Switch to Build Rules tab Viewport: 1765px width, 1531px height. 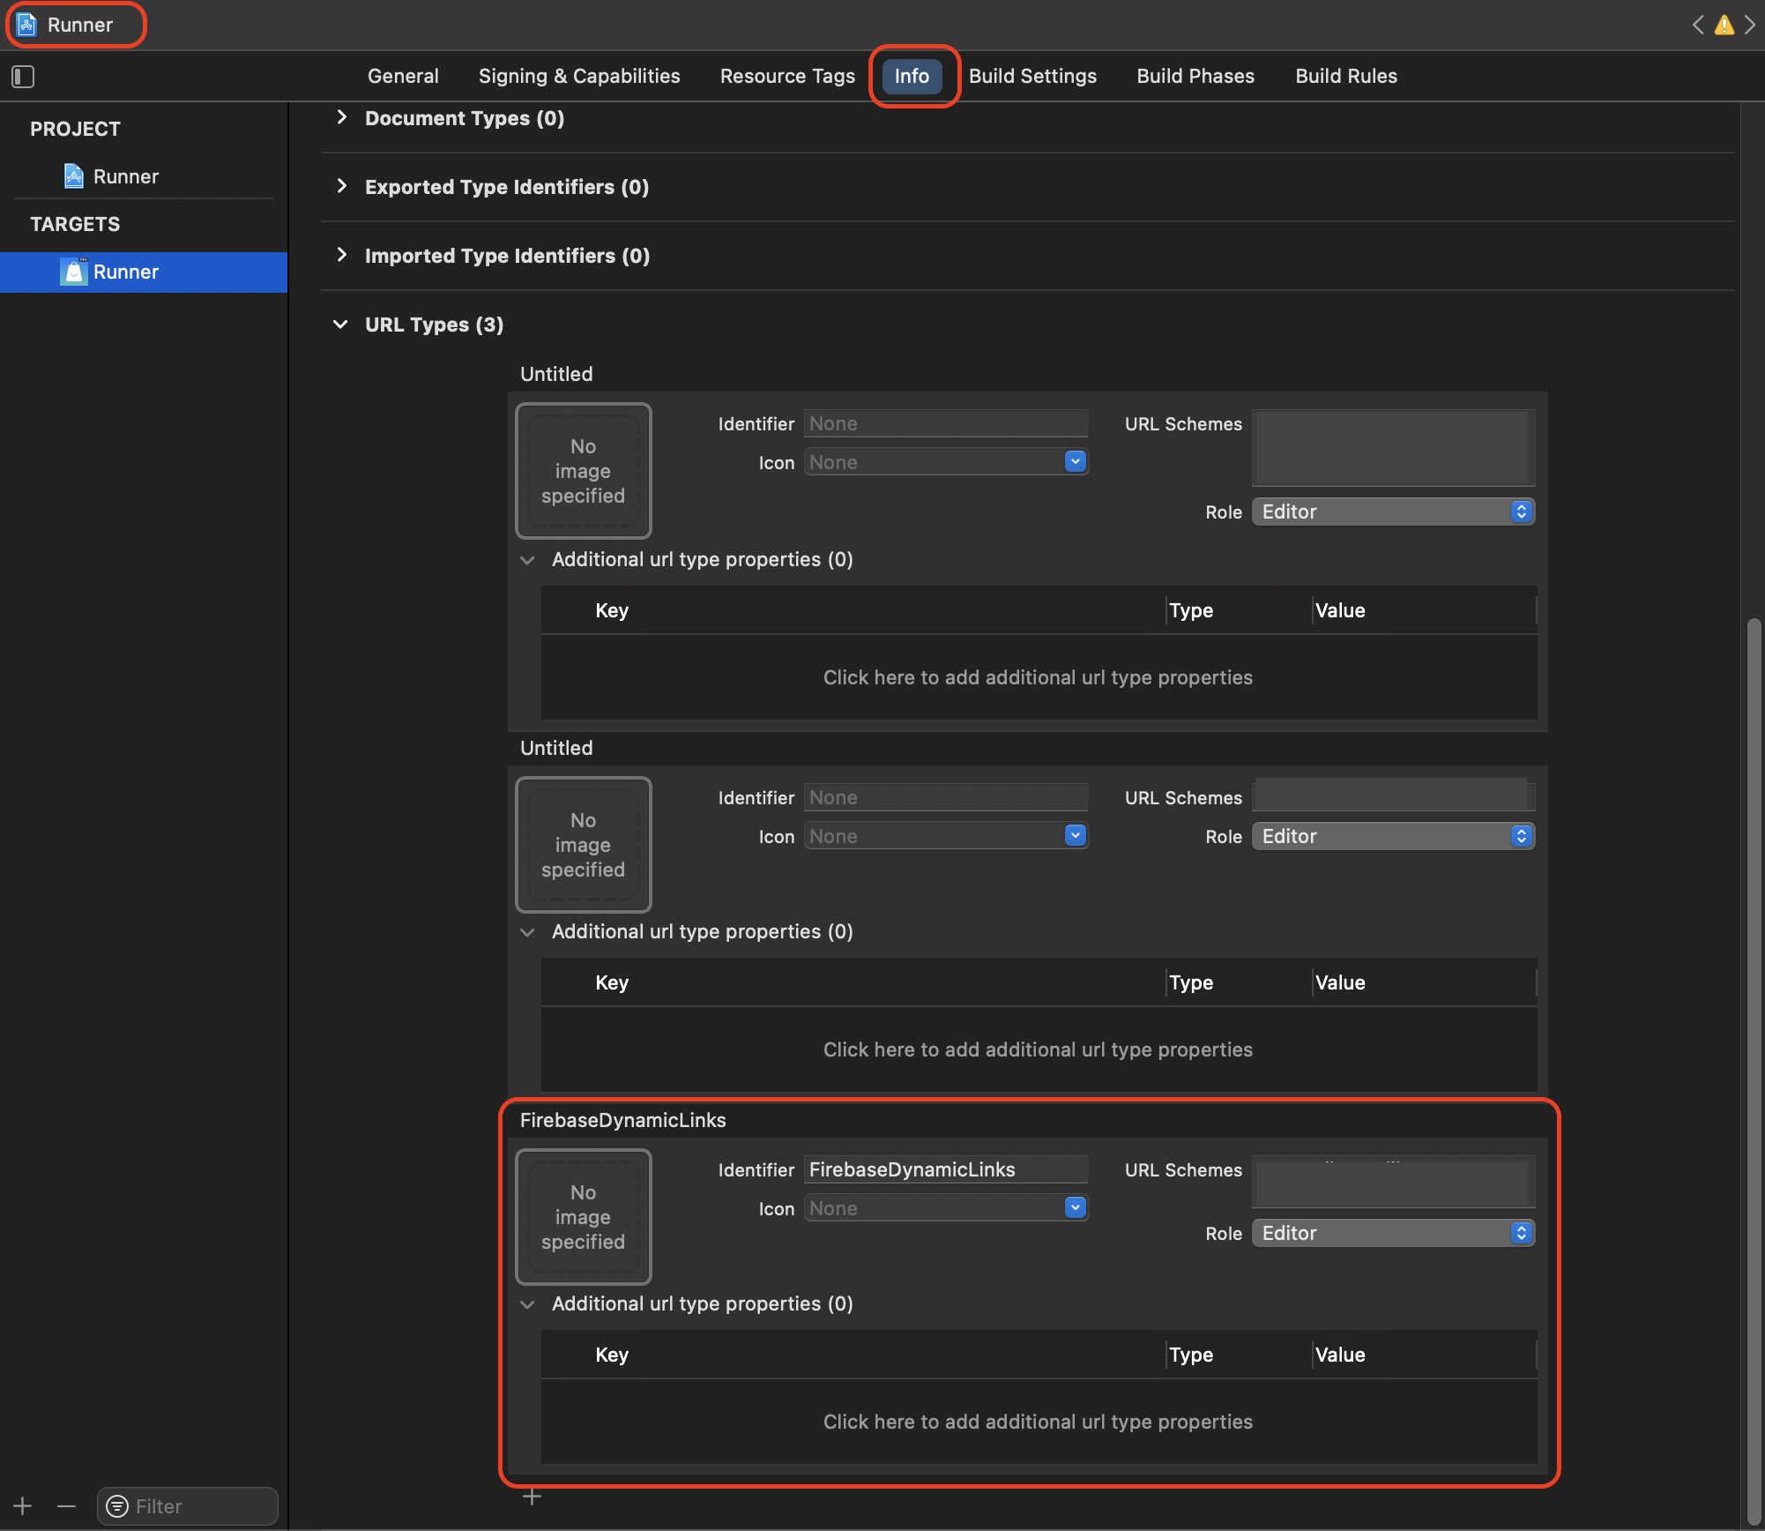coord(1346,76)
